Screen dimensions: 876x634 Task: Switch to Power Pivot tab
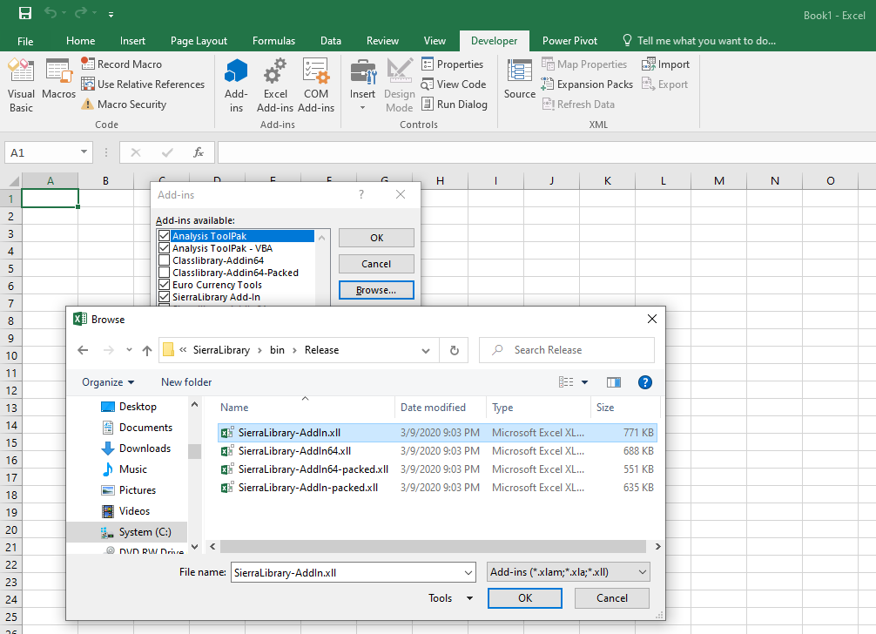point(569,41)
